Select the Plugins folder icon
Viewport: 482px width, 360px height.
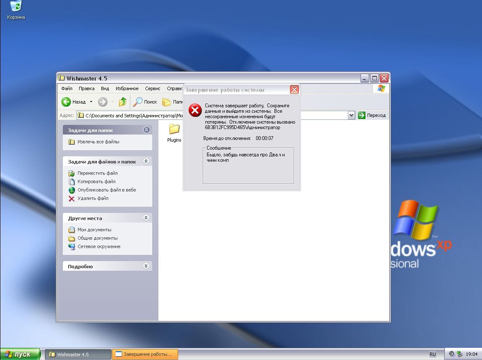pos(174,129)
